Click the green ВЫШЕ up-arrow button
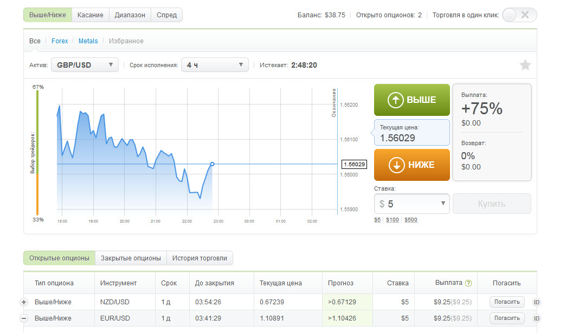Image resolution: width=566 pixels, height=333 pixels. [412, 100]
